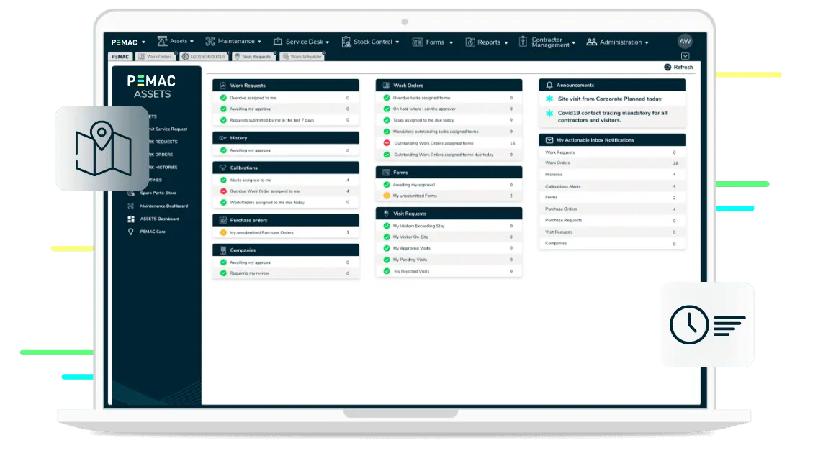The width and height of the screenshot is (818, 453).
Task: Click the Assets robot-arm icon in the menu bar
Action: coord(162,40)
